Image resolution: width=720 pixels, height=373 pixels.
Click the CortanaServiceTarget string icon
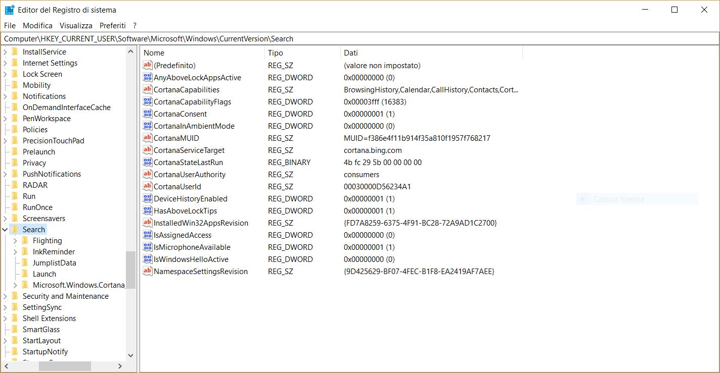pos(148,150)
